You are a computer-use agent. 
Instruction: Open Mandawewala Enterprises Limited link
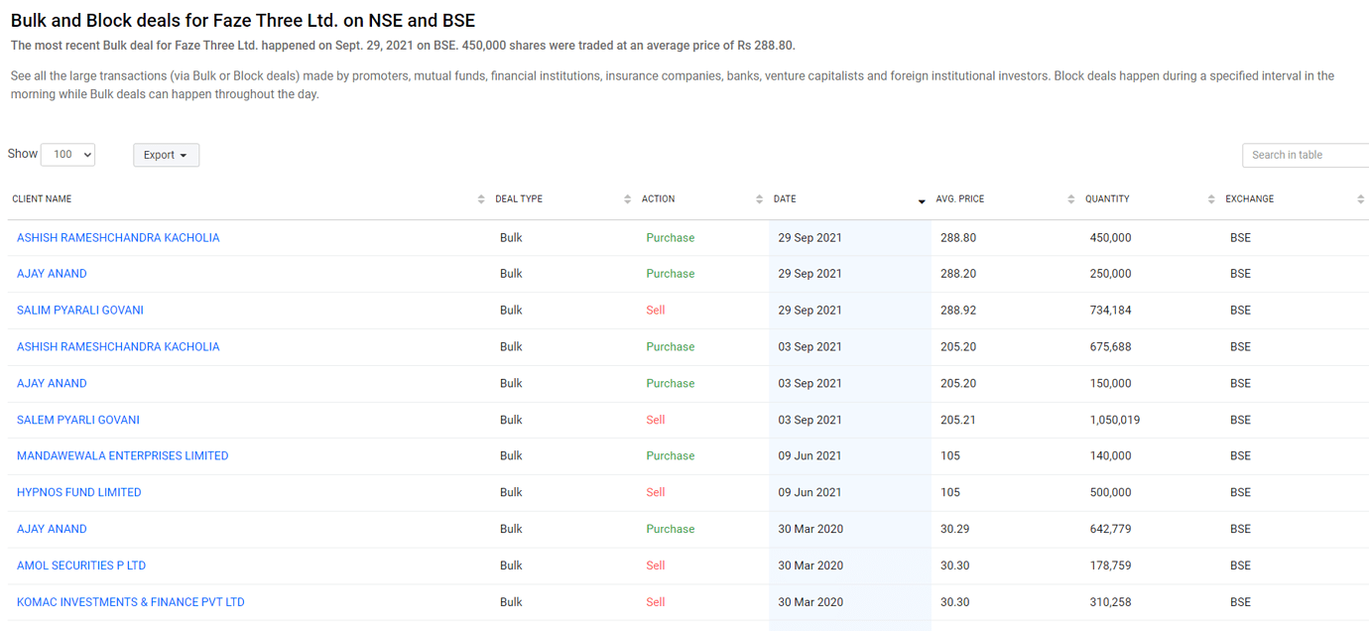pyautogui.click(x=122, y=456)
